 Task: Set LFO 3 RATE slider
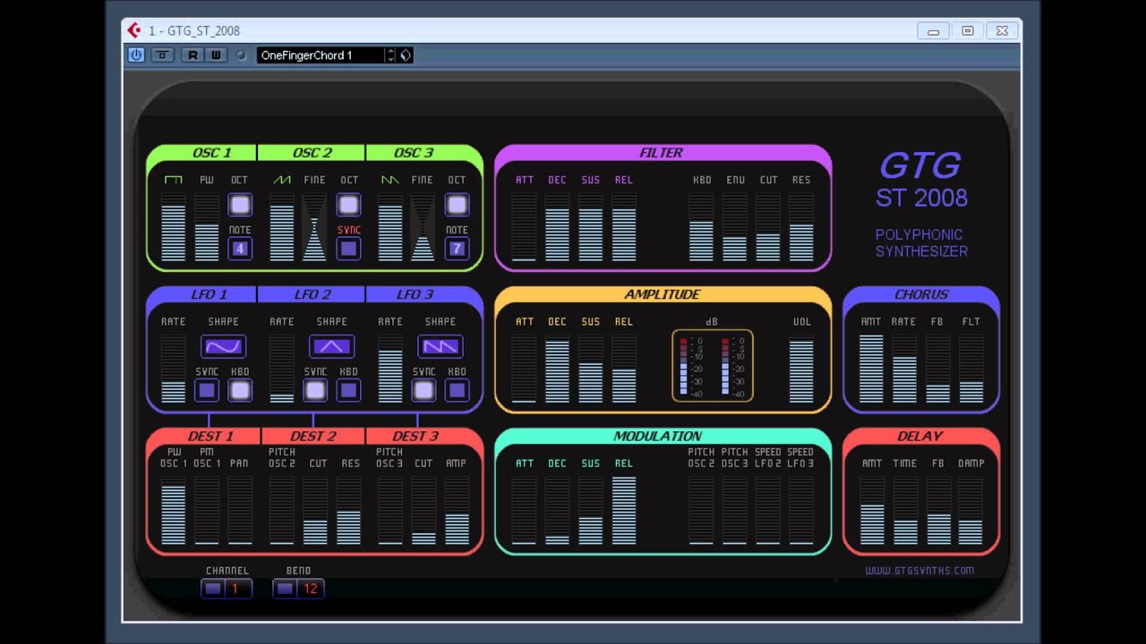click(389, 369)
